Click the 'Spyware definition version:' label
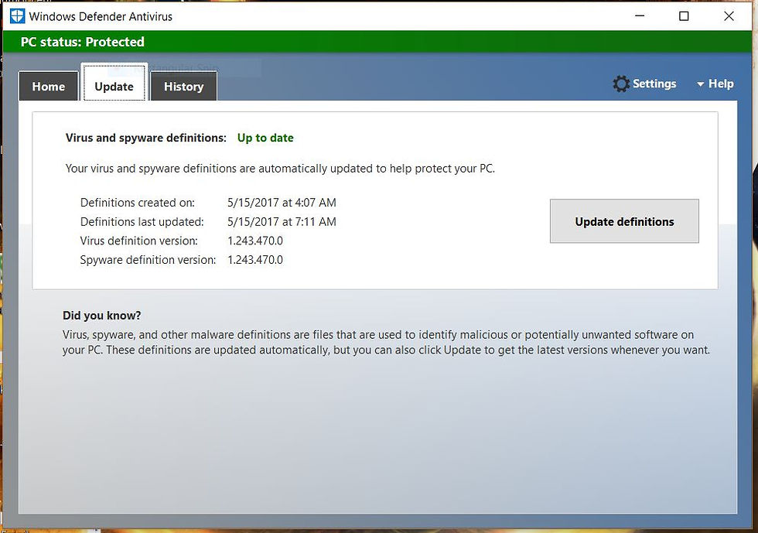758x533 pixels. [x=148, y=260]
